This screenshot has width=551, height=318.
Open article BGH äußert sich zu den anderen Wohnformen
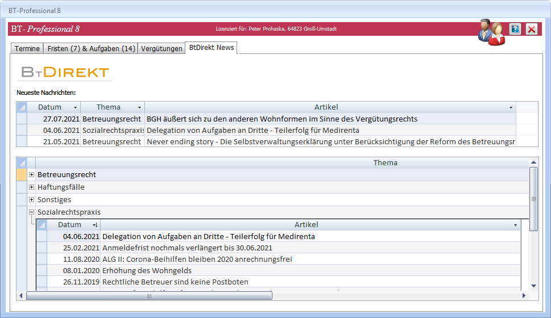282,119
